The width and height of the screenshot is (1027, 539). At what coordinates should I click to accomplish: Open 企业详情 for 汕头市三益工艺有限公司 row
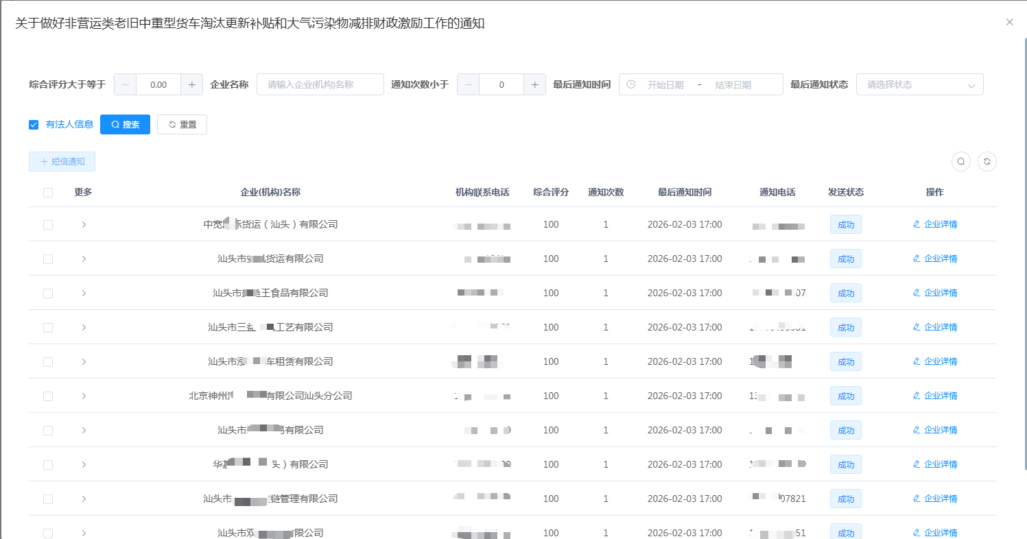(x=934, y=327)
